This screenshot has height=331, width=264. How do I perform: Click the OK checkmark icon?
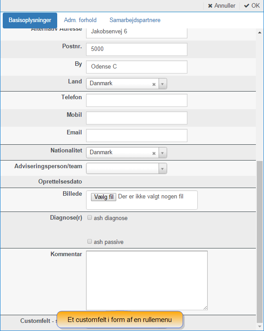(x=246, y=6)
